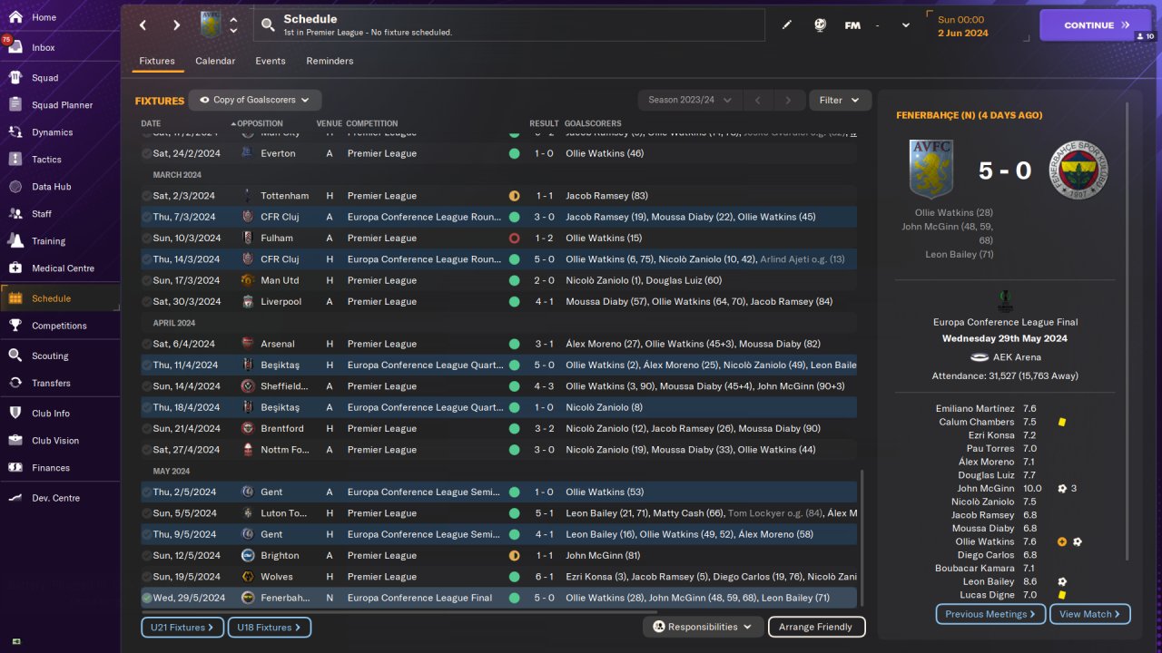1162x653 pixels.
Task: Click the Arrange Friendly button
Action: (816, 627)
